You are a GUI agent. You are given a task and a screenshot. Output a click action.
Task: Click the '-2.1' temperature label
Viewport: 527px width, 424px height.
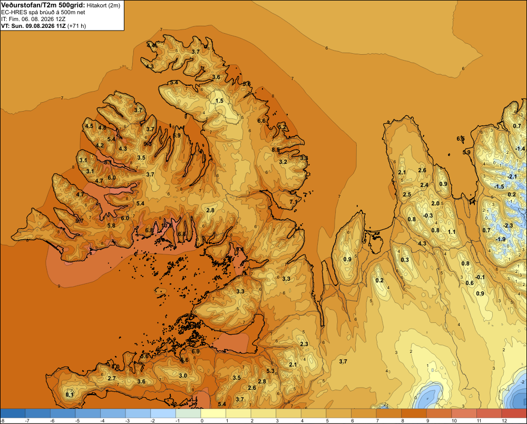512,177
